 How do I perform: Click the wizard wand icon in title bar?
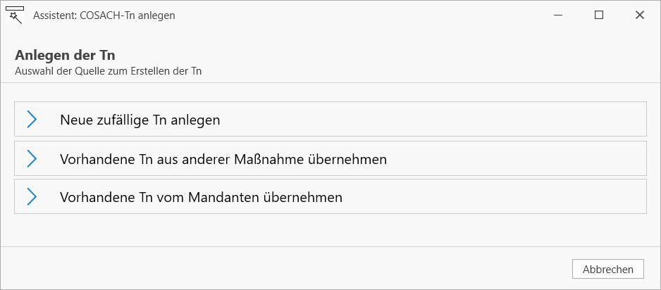(15, 15)
